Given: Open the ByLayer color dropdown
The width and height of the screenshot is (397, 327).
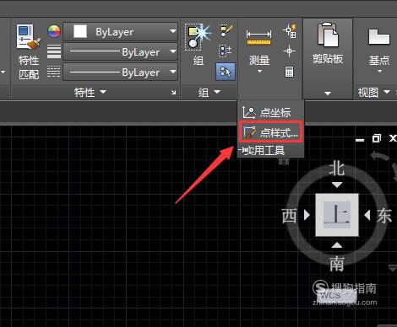Looking at the screenshot, I should click(121, 31).
